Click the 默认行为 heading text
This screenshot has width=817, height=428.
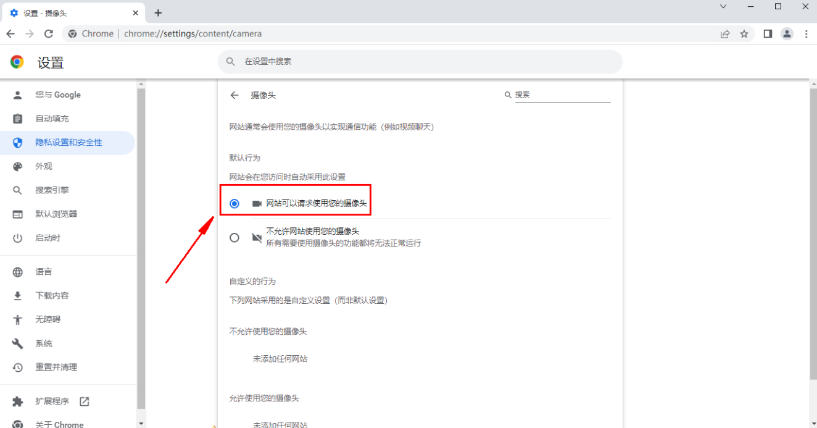click(245, 158)
